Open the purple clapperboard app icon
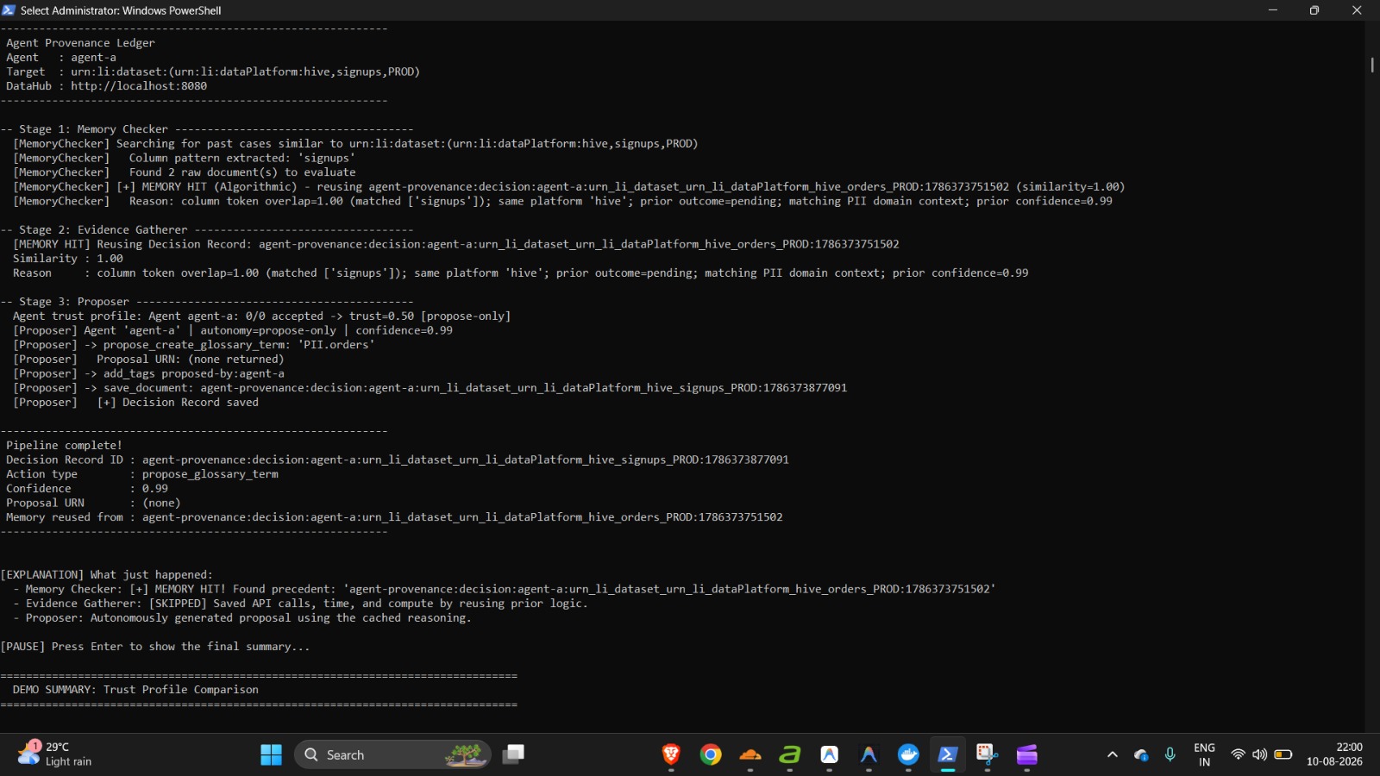The image size is (1380, 776). [1027, 754]
